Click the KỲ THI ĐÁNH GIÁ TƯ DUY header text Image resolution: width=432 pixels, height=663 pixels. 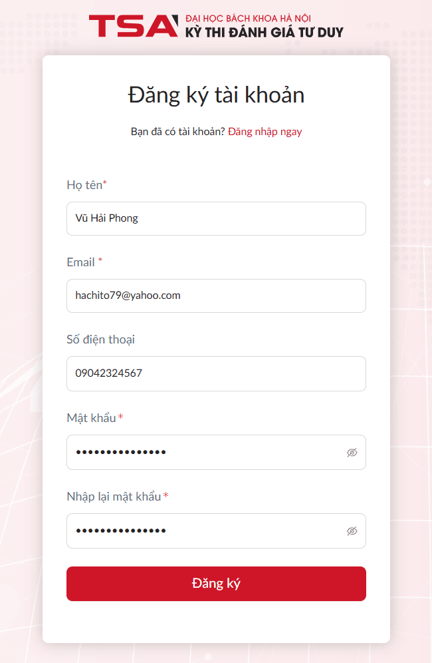click(265, 32)
